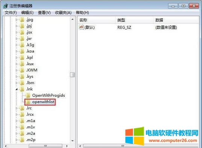Viewport: 202px width, 148px height.
Task: Click the .kys folder icon
Action: pyautogui.click(x=22, y=76)
